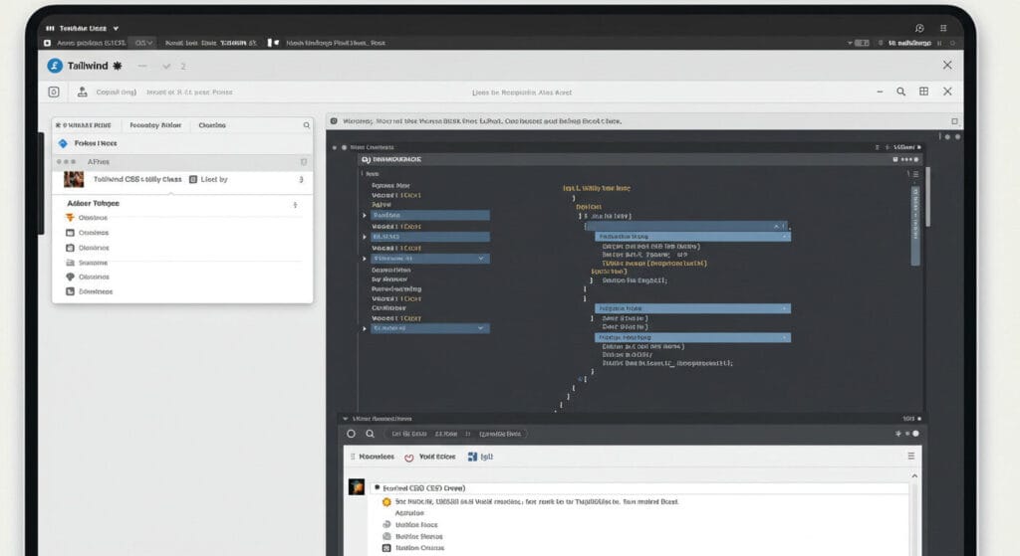Toggle the circle button in the bottom panel toolbar

[x=351, y=434]
